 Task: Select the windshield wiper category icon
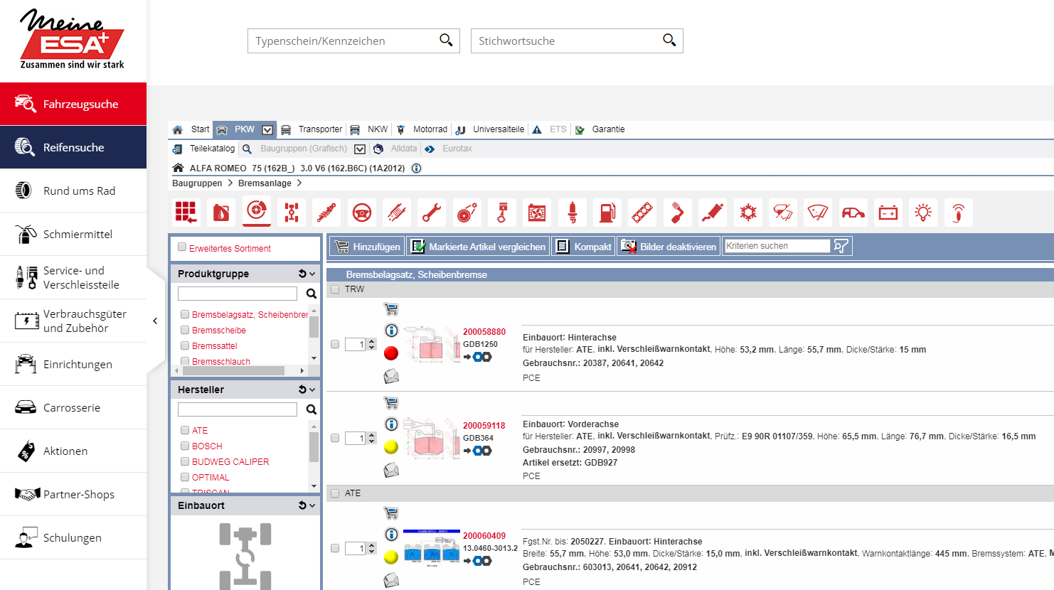pos(818,213)
